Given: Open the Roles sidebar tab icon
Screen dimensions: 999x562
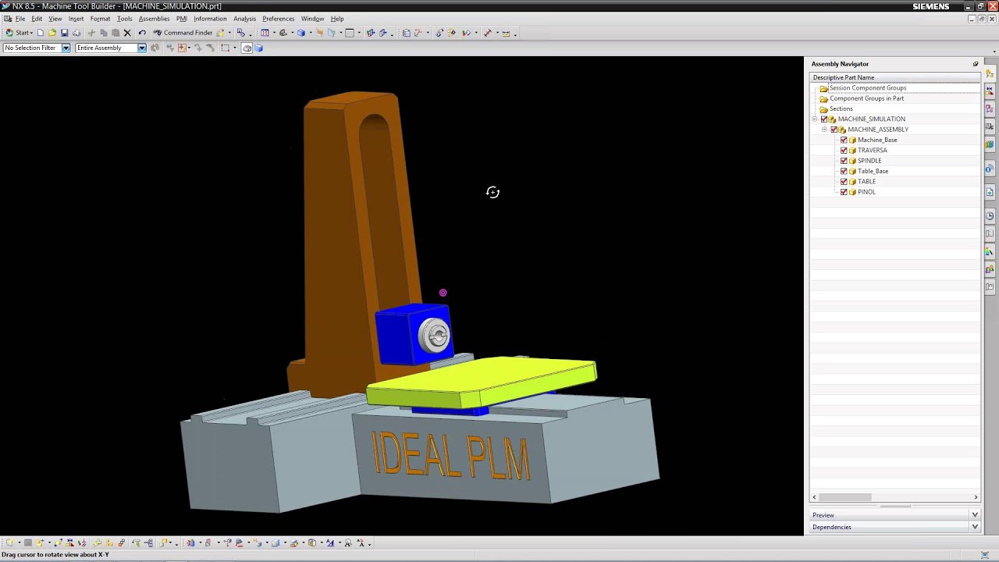Looking at the screenshot, I should coord(990,269).
